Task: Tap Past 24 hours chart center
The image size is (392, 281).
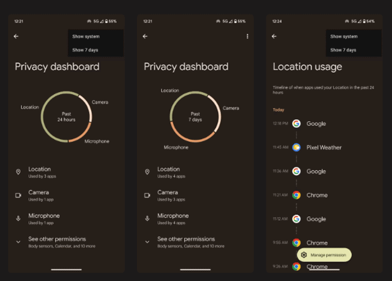Action: (67, 117)
